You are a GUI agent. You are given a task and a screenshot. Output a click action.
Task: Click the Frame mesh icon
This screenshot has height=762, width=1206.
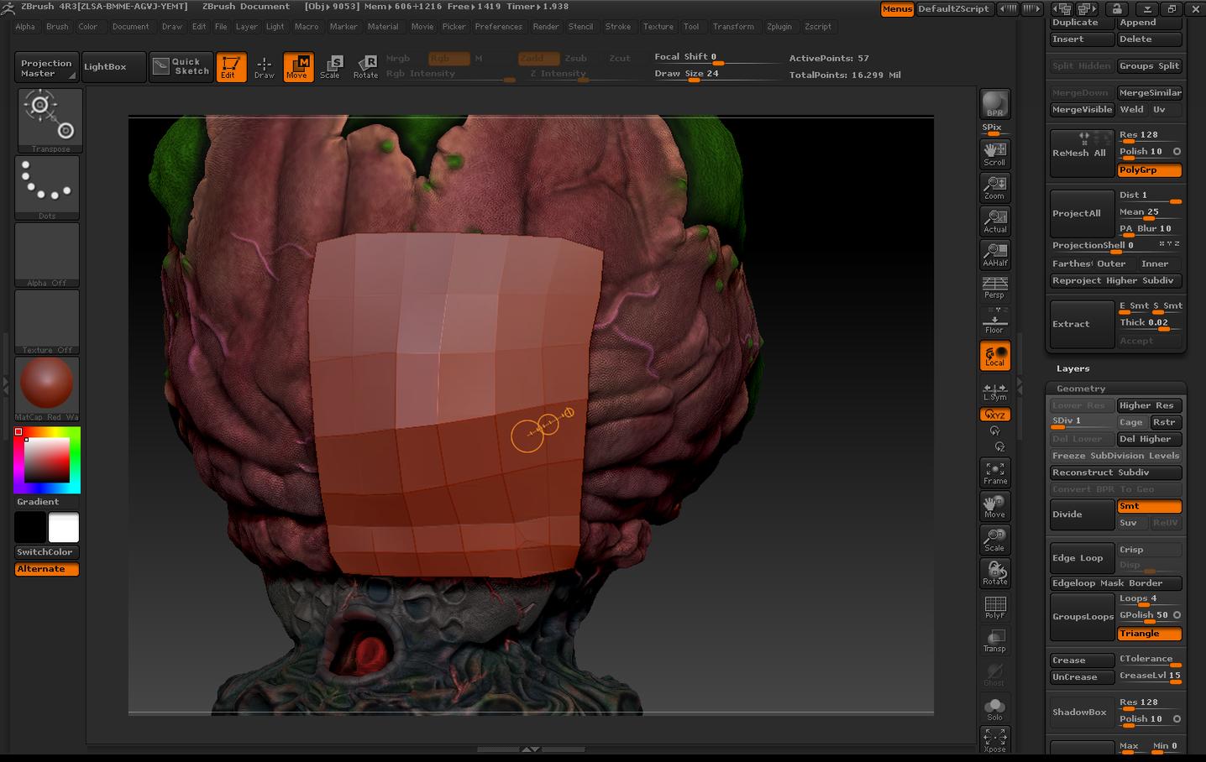994,472
